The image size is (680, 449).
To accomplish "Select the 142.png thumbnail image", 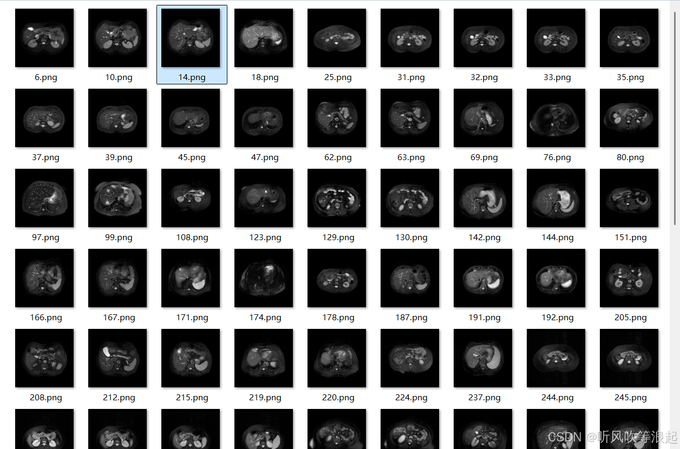I will point(483,198).
